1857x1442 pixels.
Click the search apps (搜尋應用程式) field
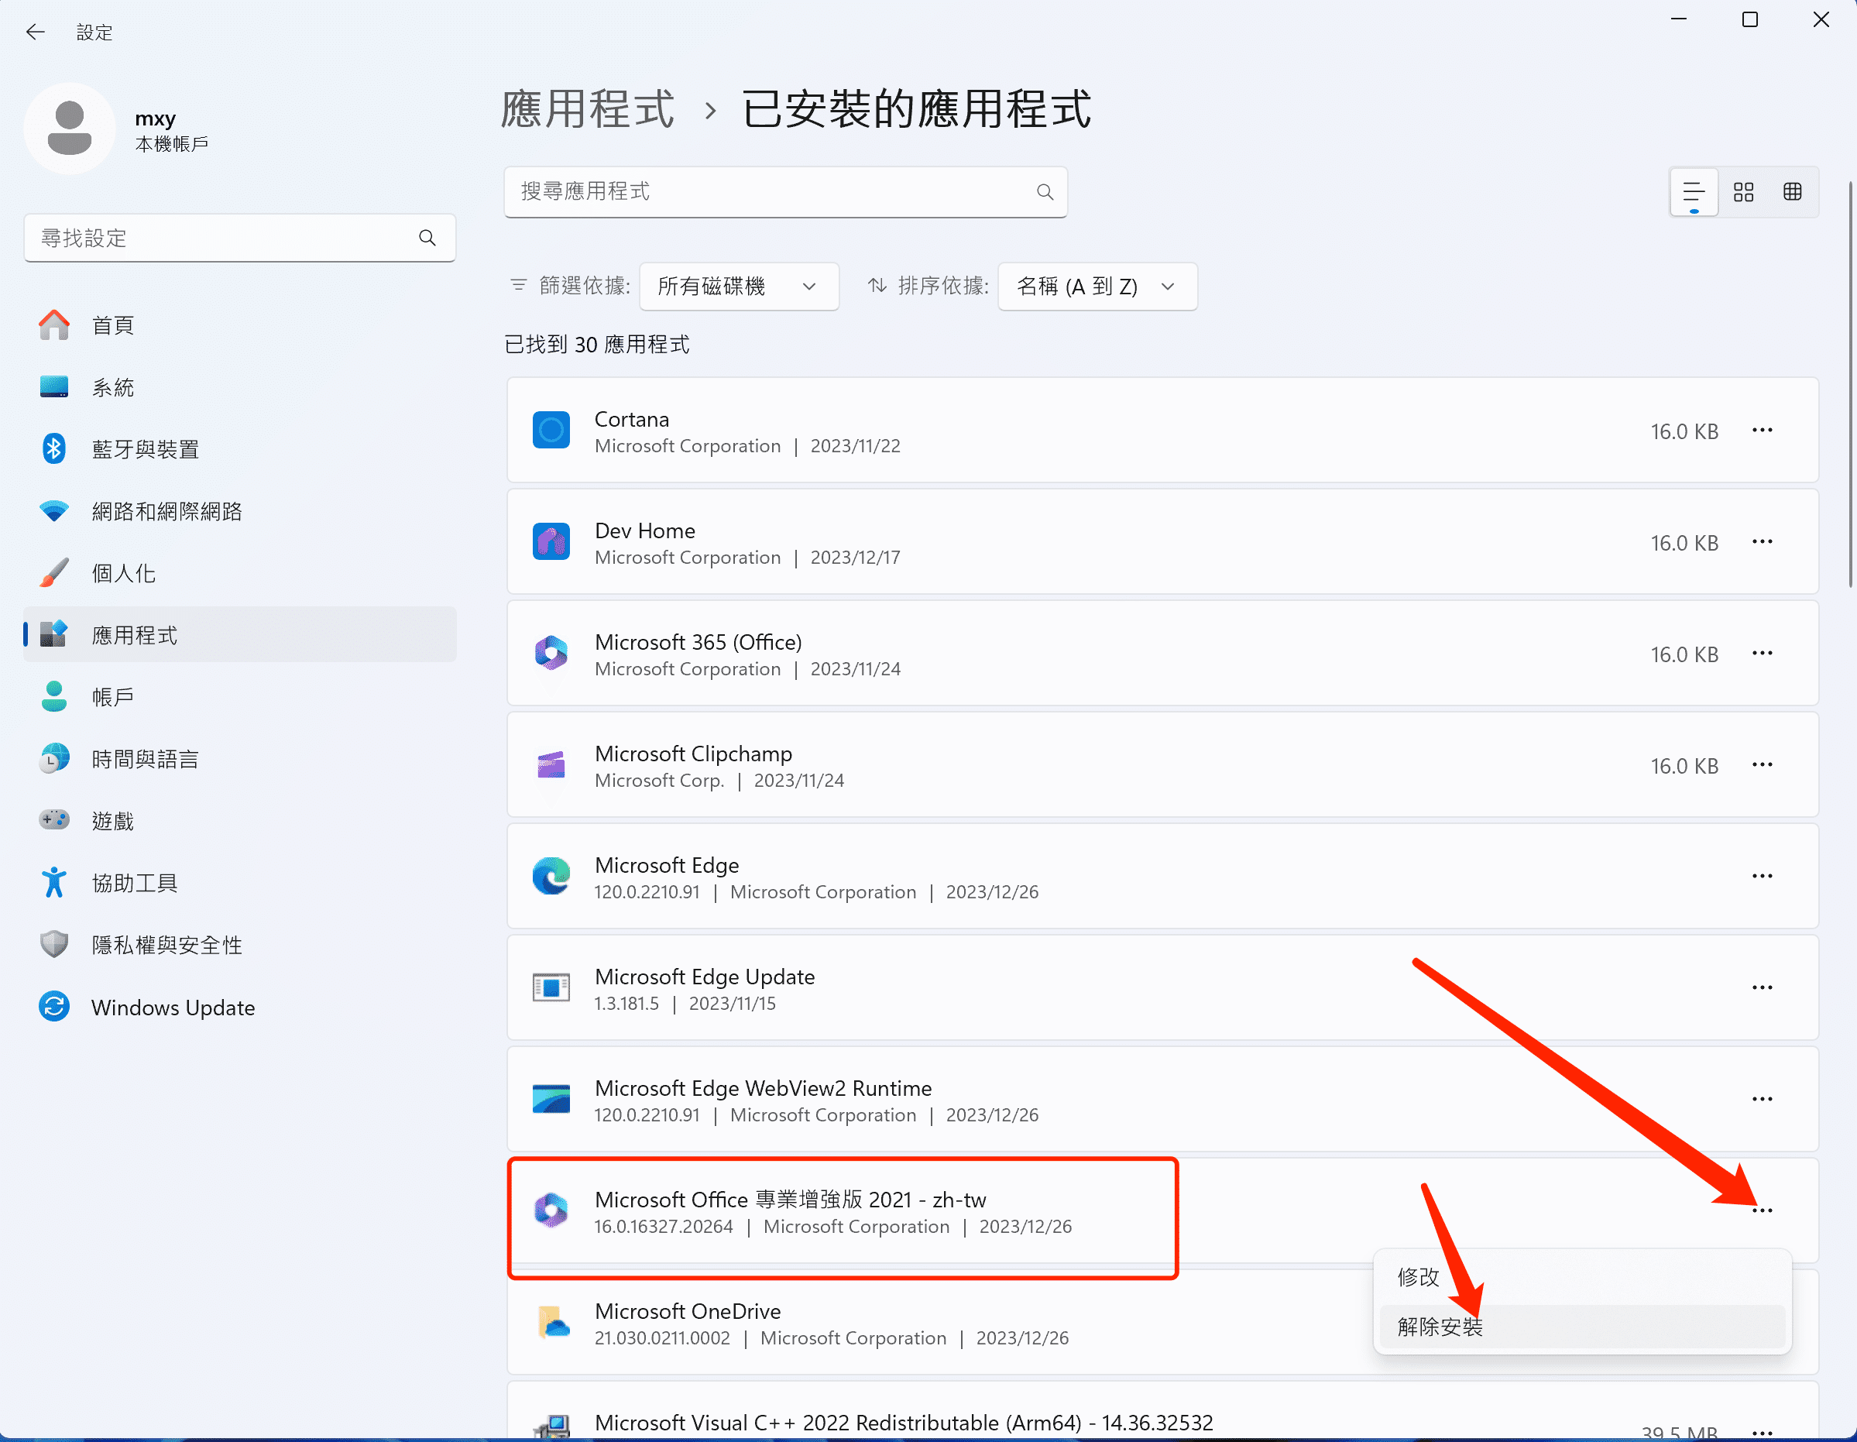[x=765, y=192]
